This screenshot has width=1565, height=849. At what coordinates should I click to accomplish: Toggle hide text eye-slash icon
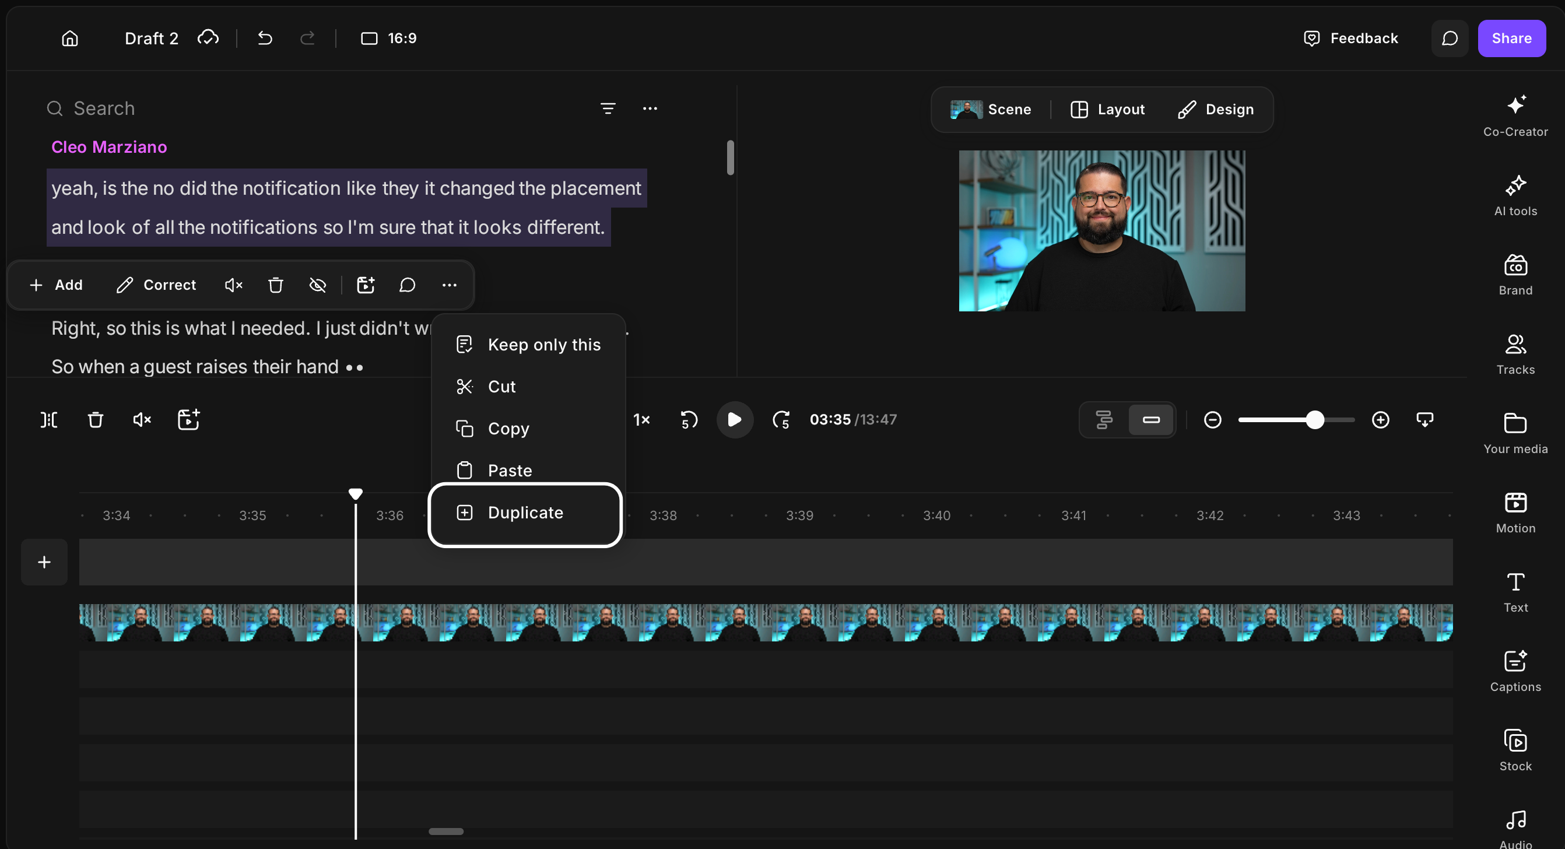(317, 285)
